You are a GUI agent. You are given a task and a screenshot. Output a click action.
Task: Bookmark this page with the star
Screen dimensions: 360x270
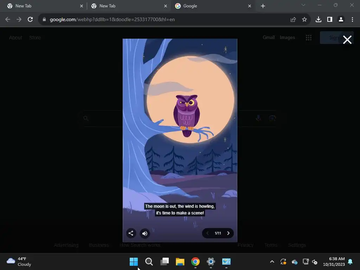pyautogui.click(x=304, y=20)
